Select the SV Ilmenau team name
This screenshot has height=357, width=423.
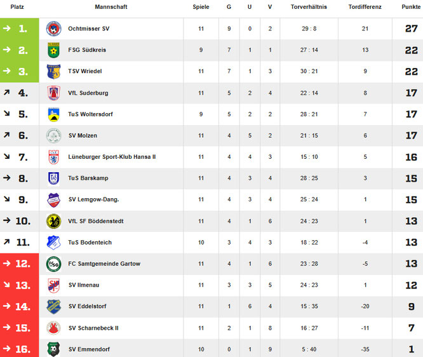point(84,285)
